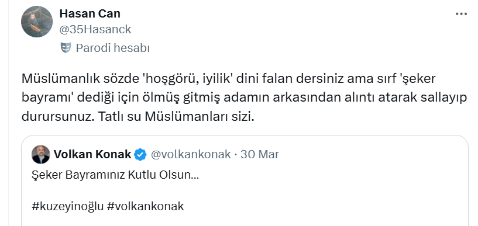
Task: Click the 'Parodi hesabı' label
Action: coord(112,48)
